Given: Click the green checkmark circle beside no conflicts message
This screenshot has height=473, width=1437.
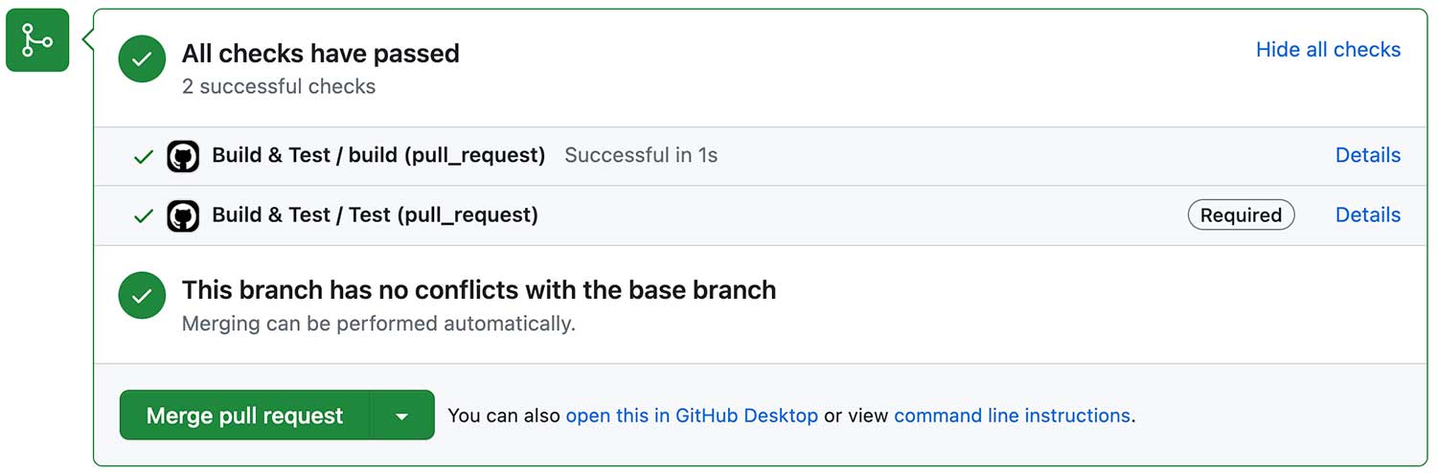Looking at the screenshot, I should pos(143,296).
